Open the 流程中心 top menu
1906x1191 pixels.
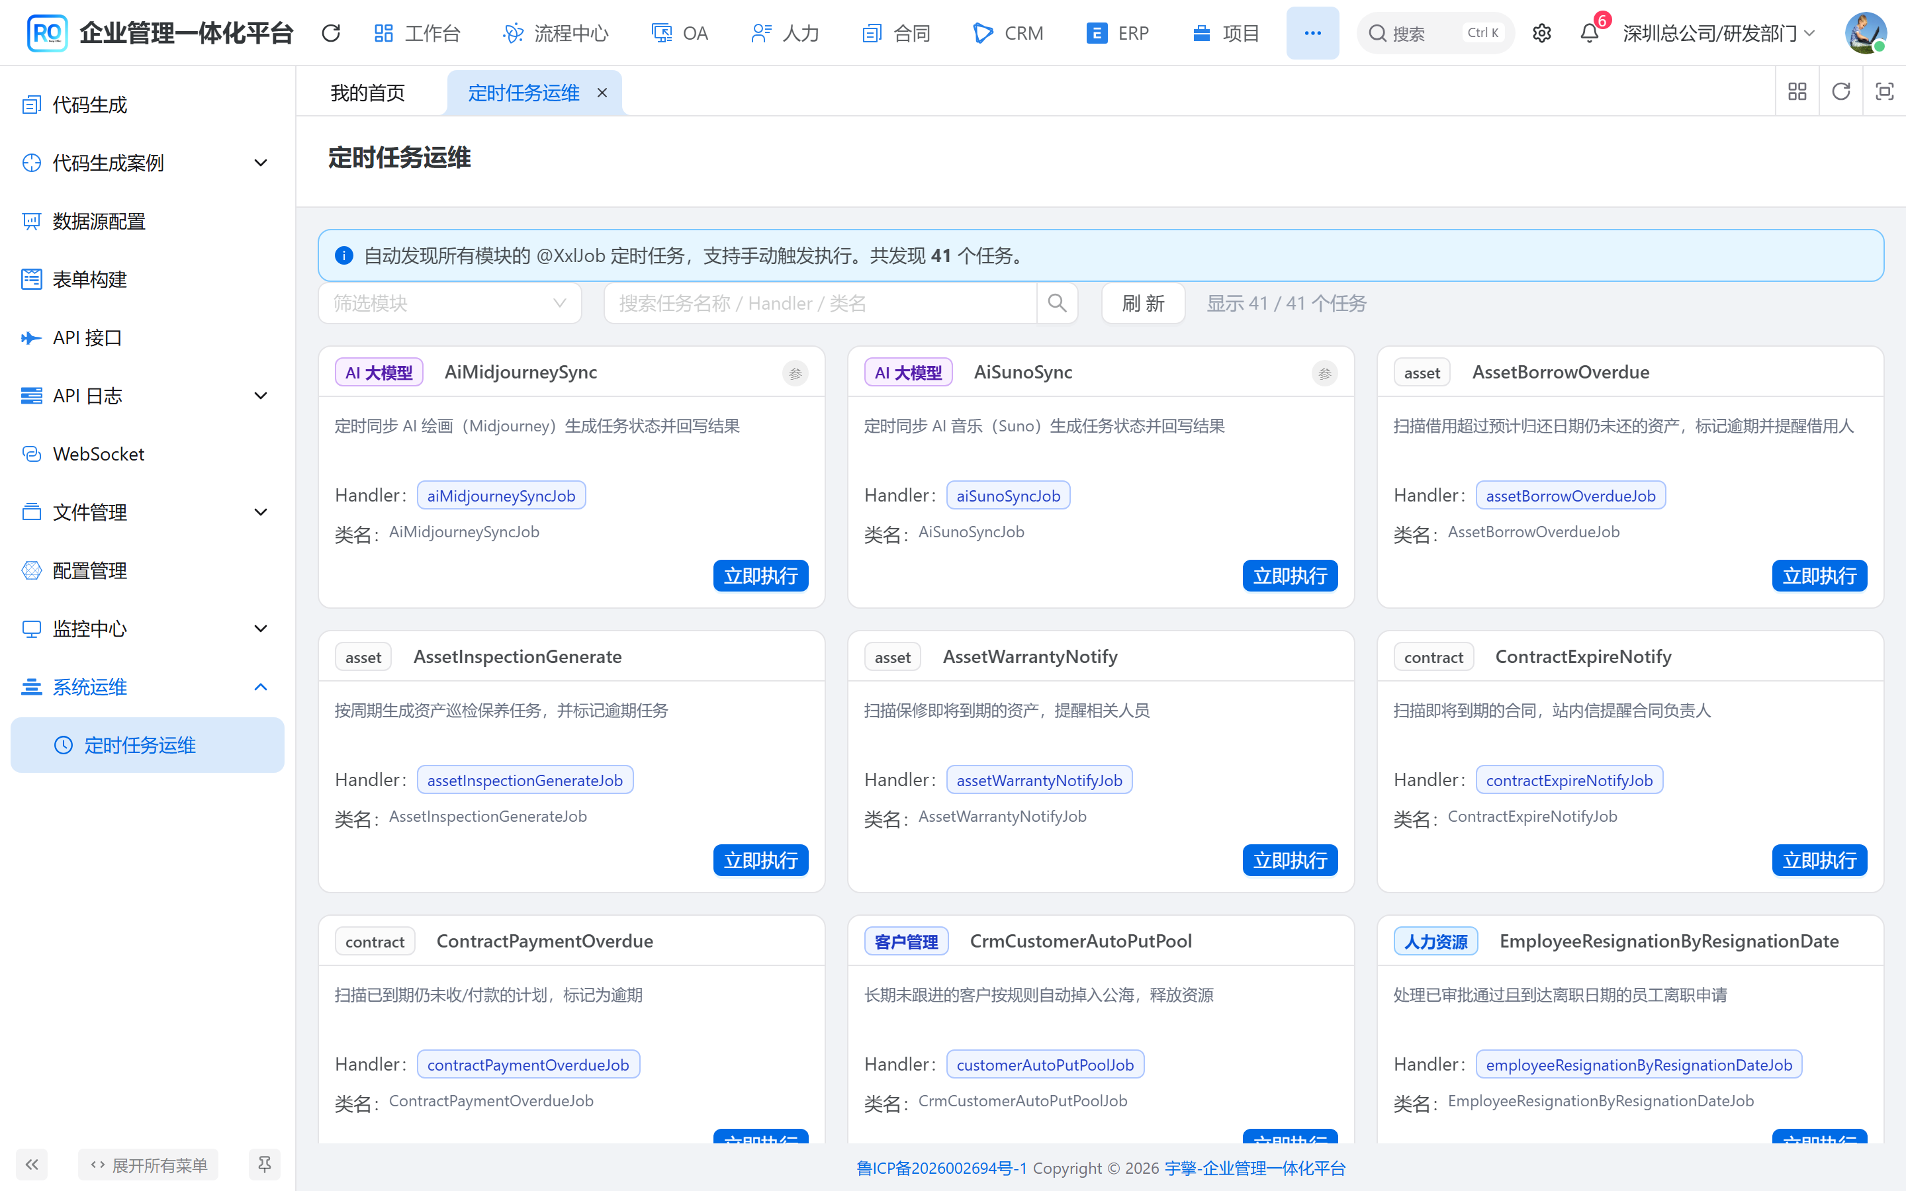click(x=556, y=33)
